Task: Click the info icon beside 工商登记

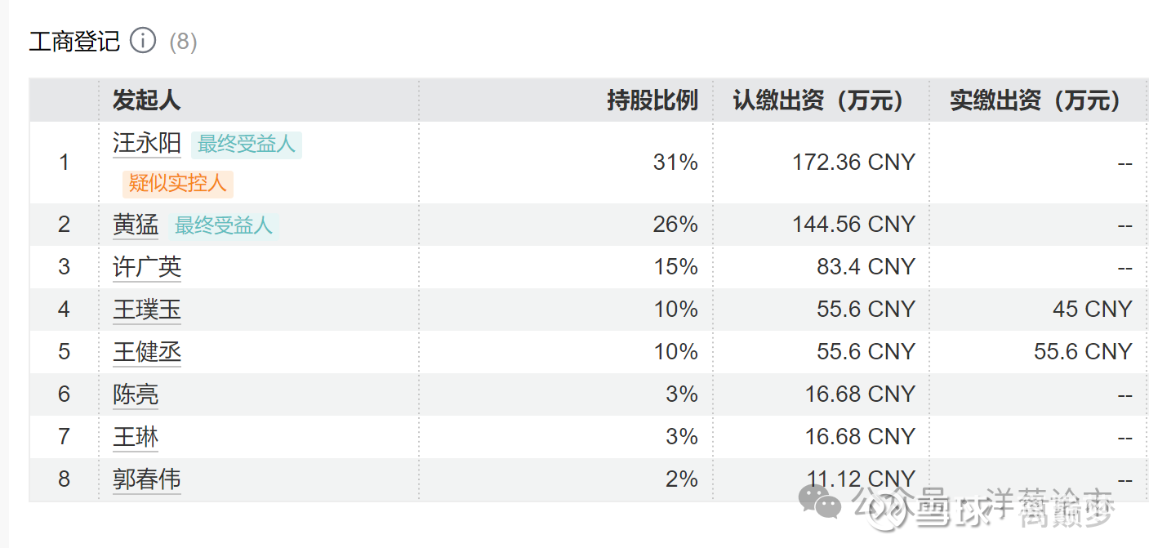Action: (143, 40)
